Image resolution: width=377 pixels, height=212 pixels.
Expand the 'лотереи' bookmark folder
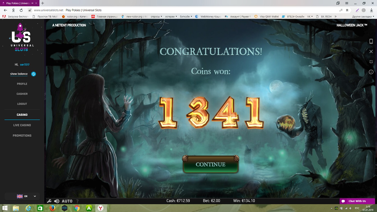[x=171, y=17]
